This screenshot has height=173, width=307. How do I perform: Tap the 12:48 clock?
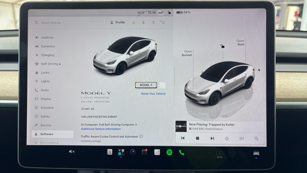tap(152, 13)
